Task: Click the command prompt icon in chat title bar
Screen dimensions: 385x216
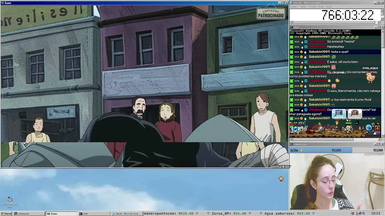Action: tap(291, 27)
